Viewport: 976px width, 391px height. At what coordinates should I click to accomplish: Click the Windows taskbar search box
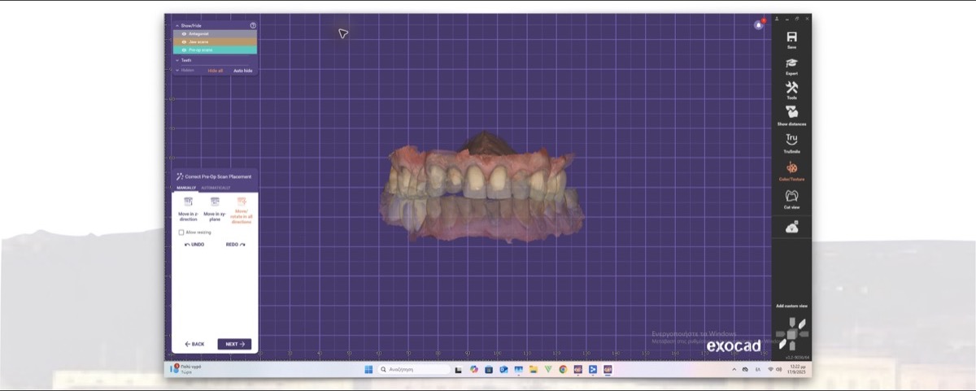tap(413, 369)
